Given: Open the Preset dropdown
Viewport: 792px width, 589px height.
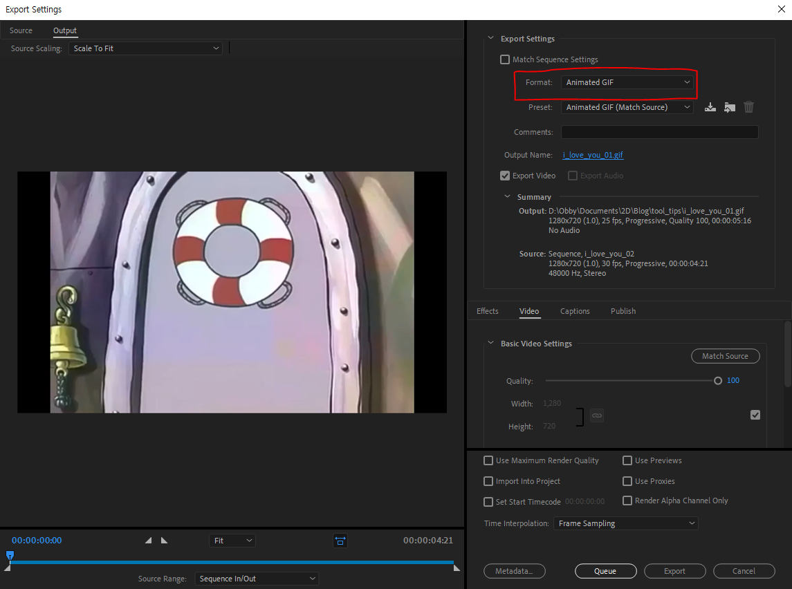Looking at the screenshot, I should (627, 107).
